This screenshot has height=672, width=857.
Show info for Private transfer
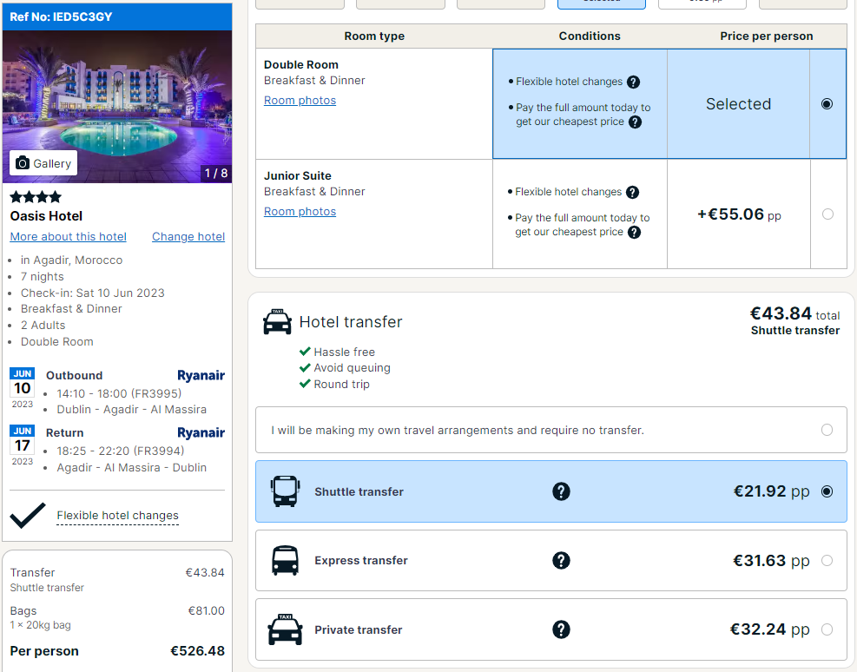tap(561, 629)
